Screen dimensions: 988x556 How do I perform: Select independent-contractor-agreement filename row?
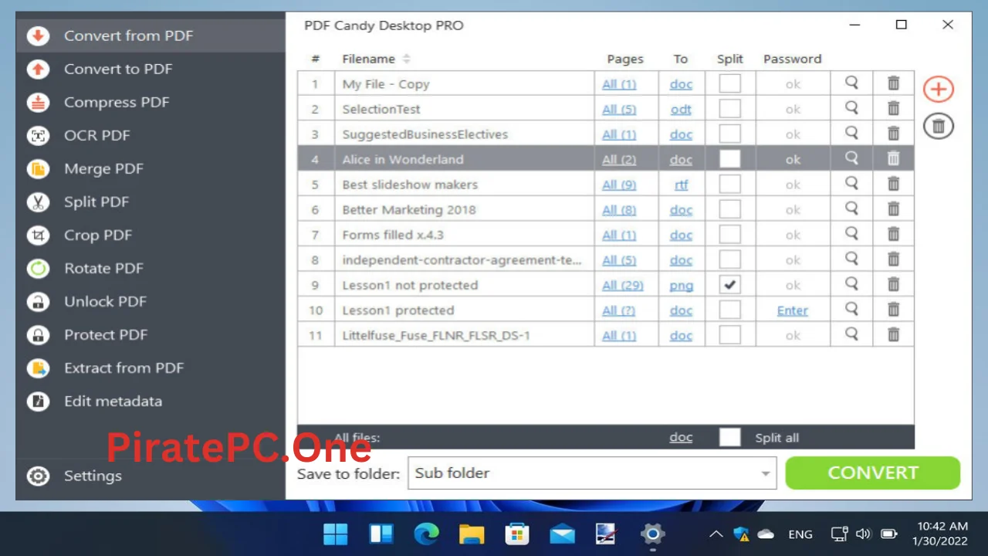point(462,260)
